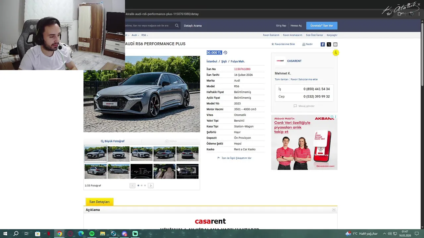Image resolution: width=424 pixels, height=238 pixels.
Task: Share listing on Facebook
Action: point(323,44)
